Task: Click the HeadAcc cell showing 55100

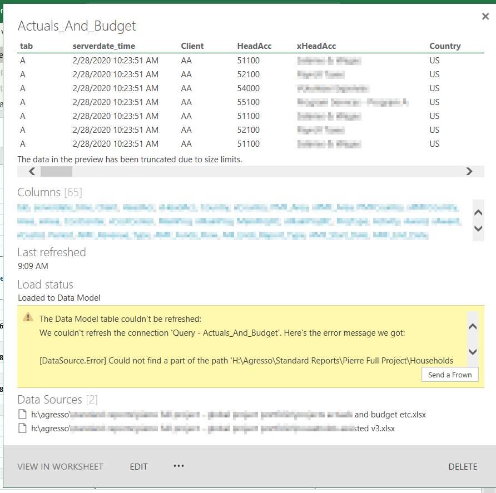Action: coord(249,102)
